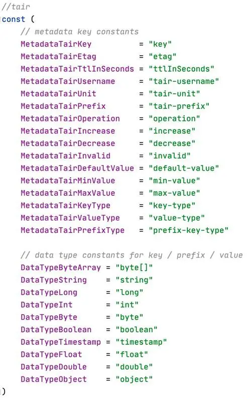Click the closing parenthesis fold marker
252x402 pixels.
[1, 391]
